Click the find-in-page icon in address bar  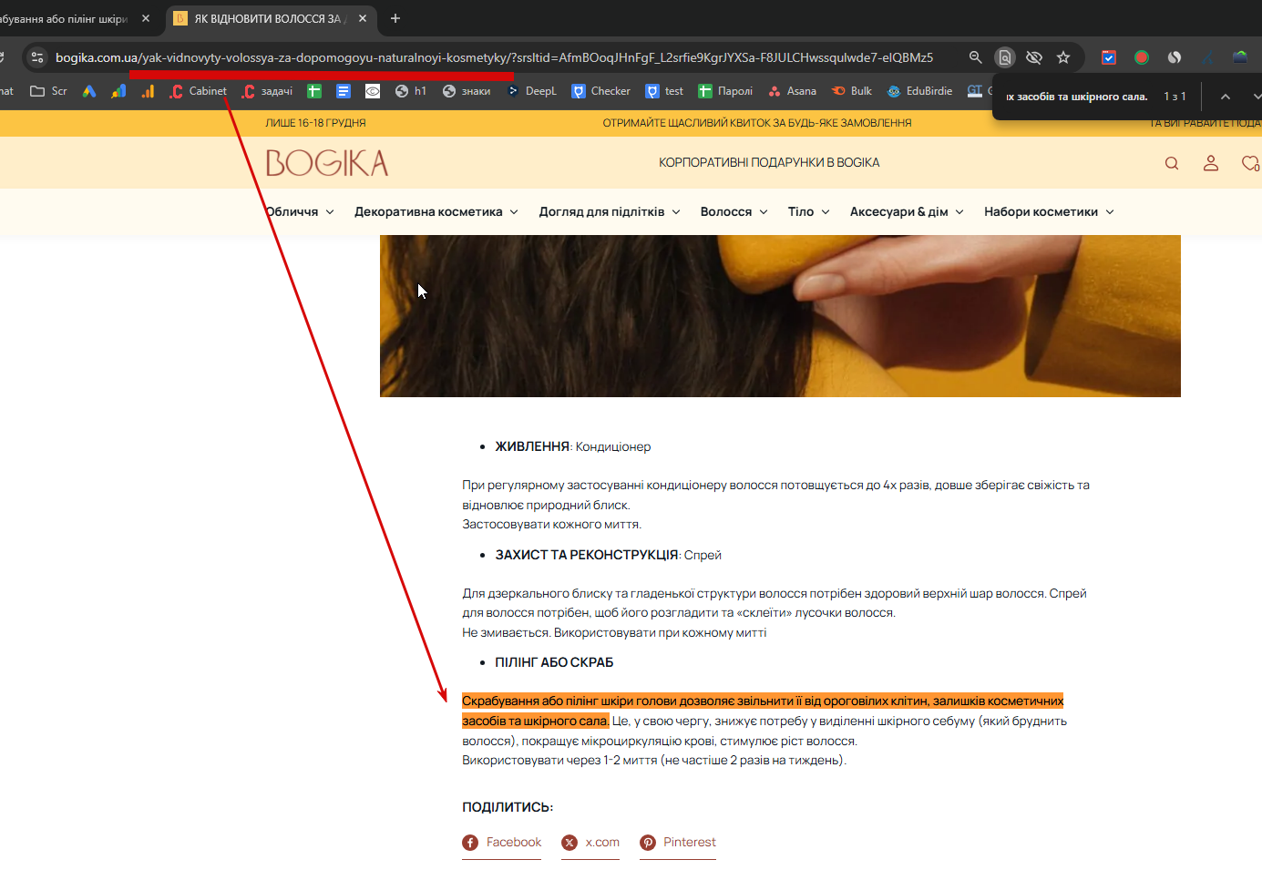click(x=1004, y=57)
